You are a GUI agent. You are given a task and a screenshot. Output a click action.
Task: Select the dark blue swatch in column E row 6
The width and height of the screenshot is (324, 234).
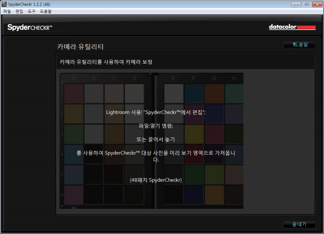173,195
